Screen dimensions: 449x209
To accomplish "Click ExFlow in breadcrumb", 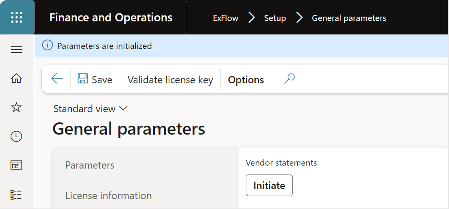I will pyautogui.click(x=226, y=18).
